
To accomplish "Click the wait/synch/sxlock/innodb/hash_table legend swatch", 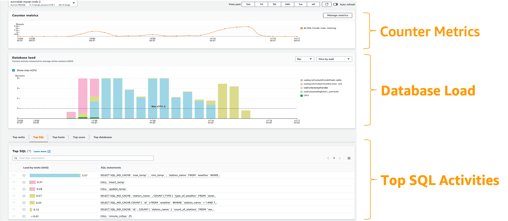I will [x=301, y=80].
